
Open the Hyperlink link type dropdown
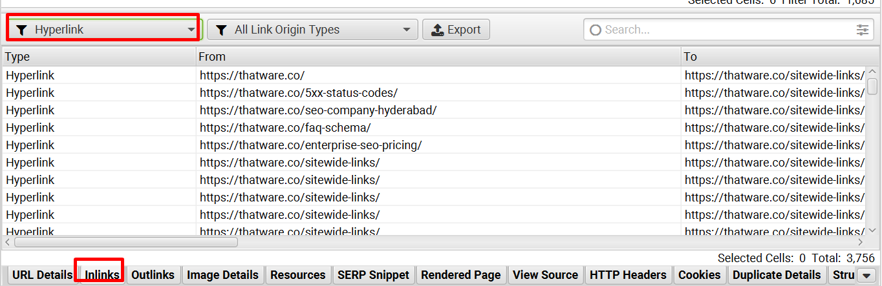pos(103,30)
